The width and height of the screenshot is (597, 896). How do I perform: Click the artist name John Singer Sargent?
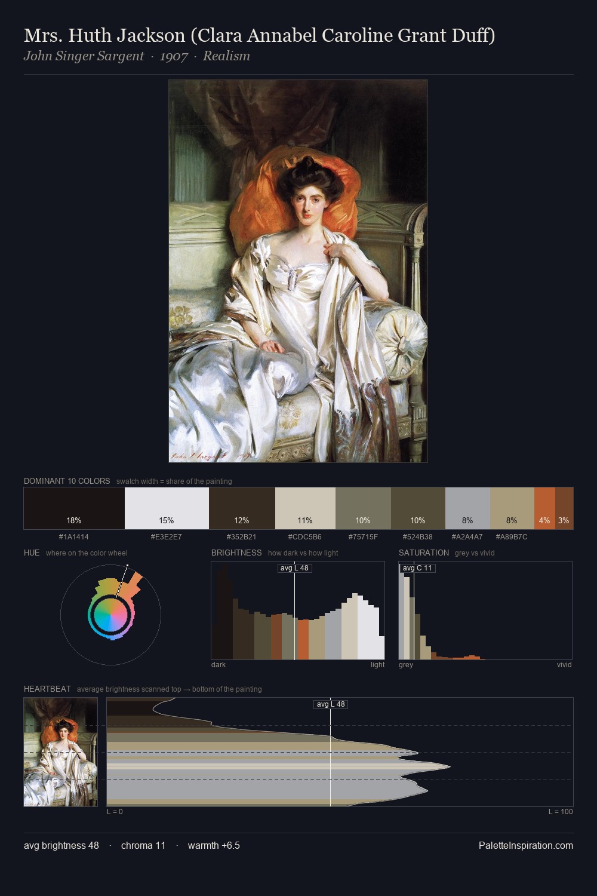(x=84, y=56)
